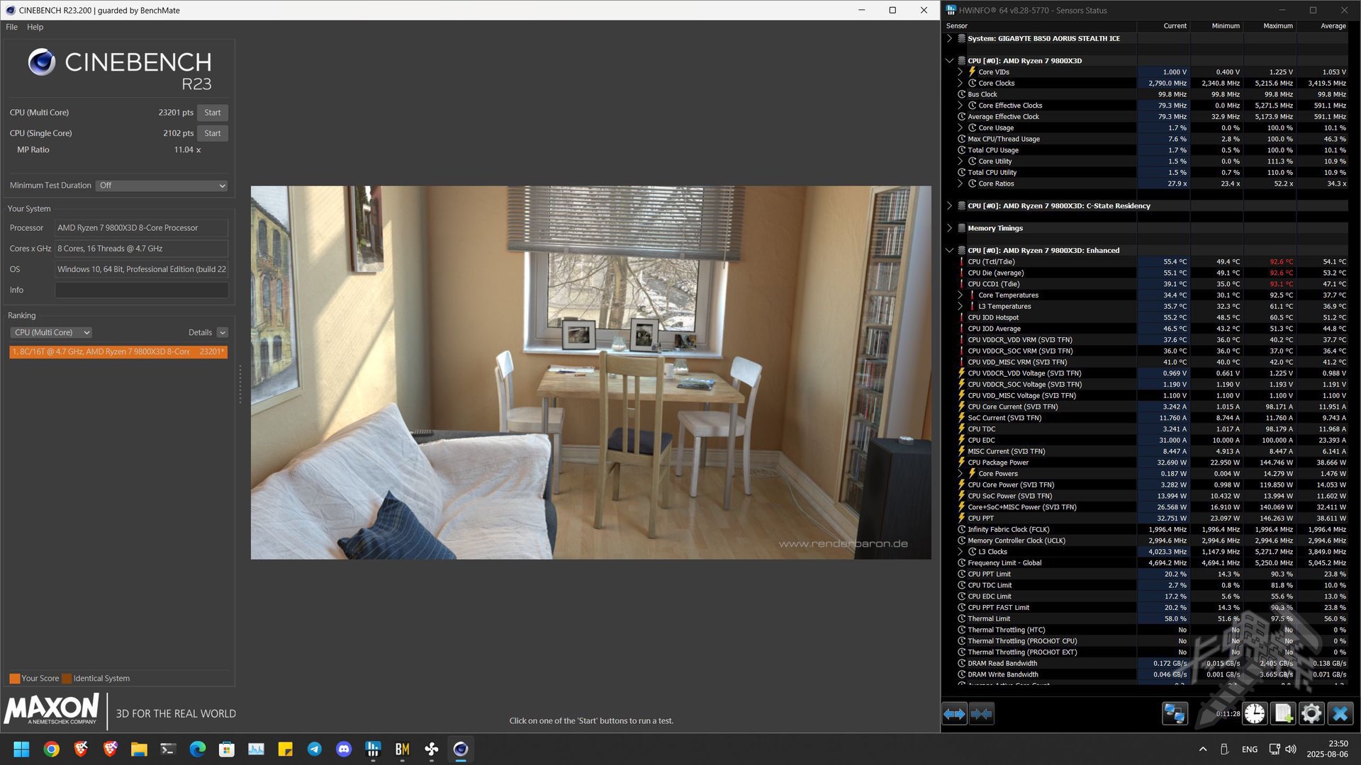Open BenchMate from the taskbar
The width and height of the screenshot is (1361, 765).
tap(402, 749)
